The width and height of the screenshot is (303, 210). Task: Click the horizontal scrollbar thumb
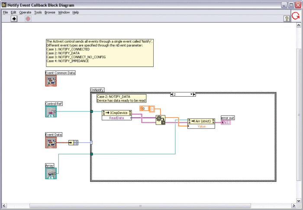point(140,206)
